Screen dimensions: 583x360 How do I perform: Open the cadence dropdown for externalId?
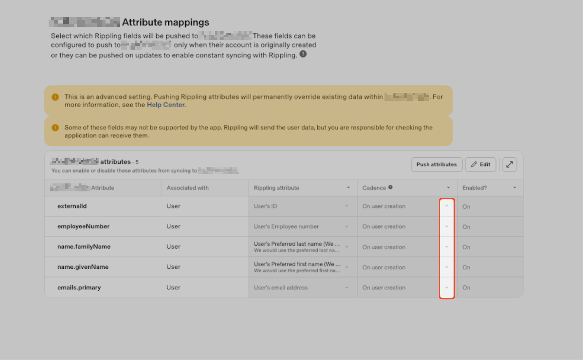click(x=446, y=206)
